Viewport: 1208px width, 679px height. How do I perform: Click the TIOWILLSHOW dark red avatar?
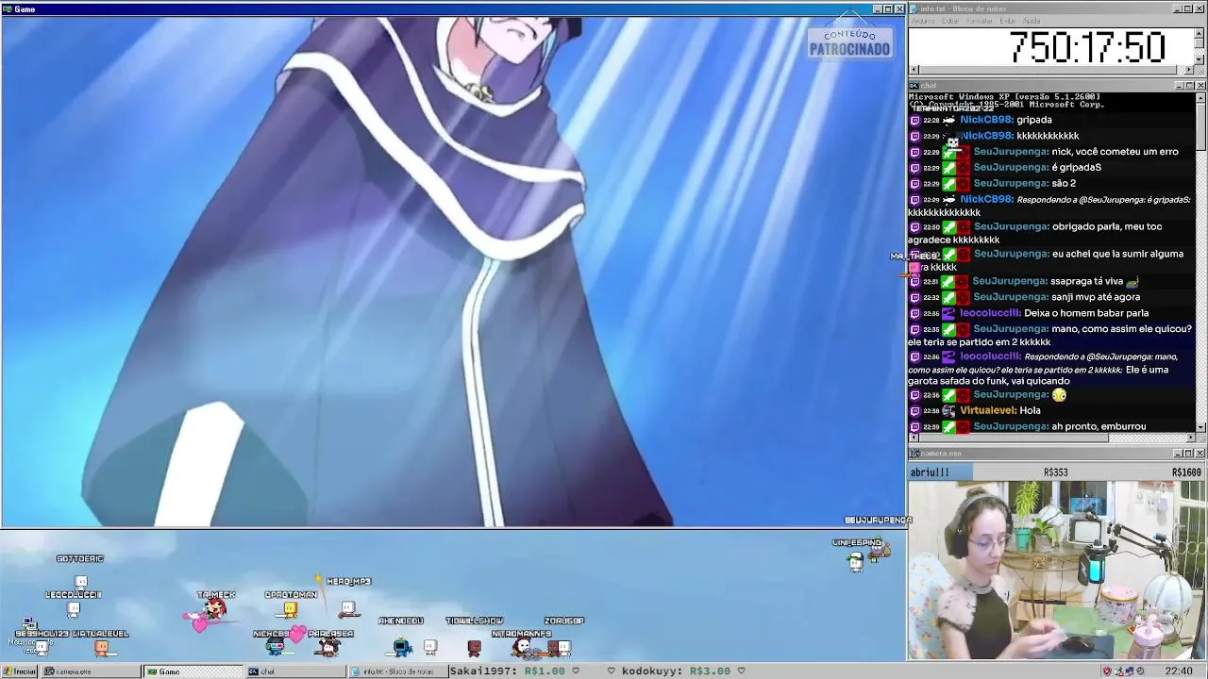tap(474, 647)
